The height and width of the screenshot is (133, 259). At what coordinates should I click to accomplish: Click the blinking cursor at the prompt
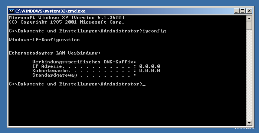[x=144, y=85]
